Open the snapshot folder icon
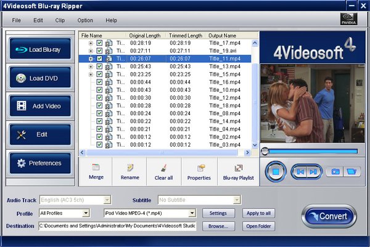This screenshot has height=247, width=370. (351, 172)
